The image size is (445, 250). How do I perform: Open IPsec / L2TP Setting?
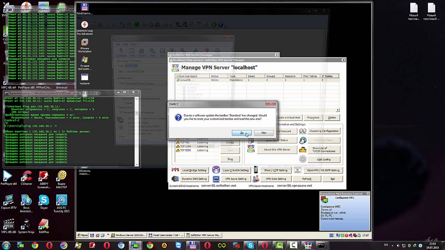[276, 170]
